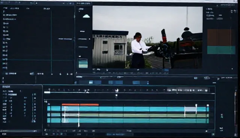The width and height of the screenshot is (240, 138).
Task: Click the play arrow icon in the top-left title strip
Action: (x=36, y=3)
